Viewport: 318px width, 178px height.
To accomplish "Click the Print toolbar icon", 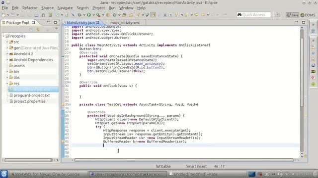I will pos(36,15).
